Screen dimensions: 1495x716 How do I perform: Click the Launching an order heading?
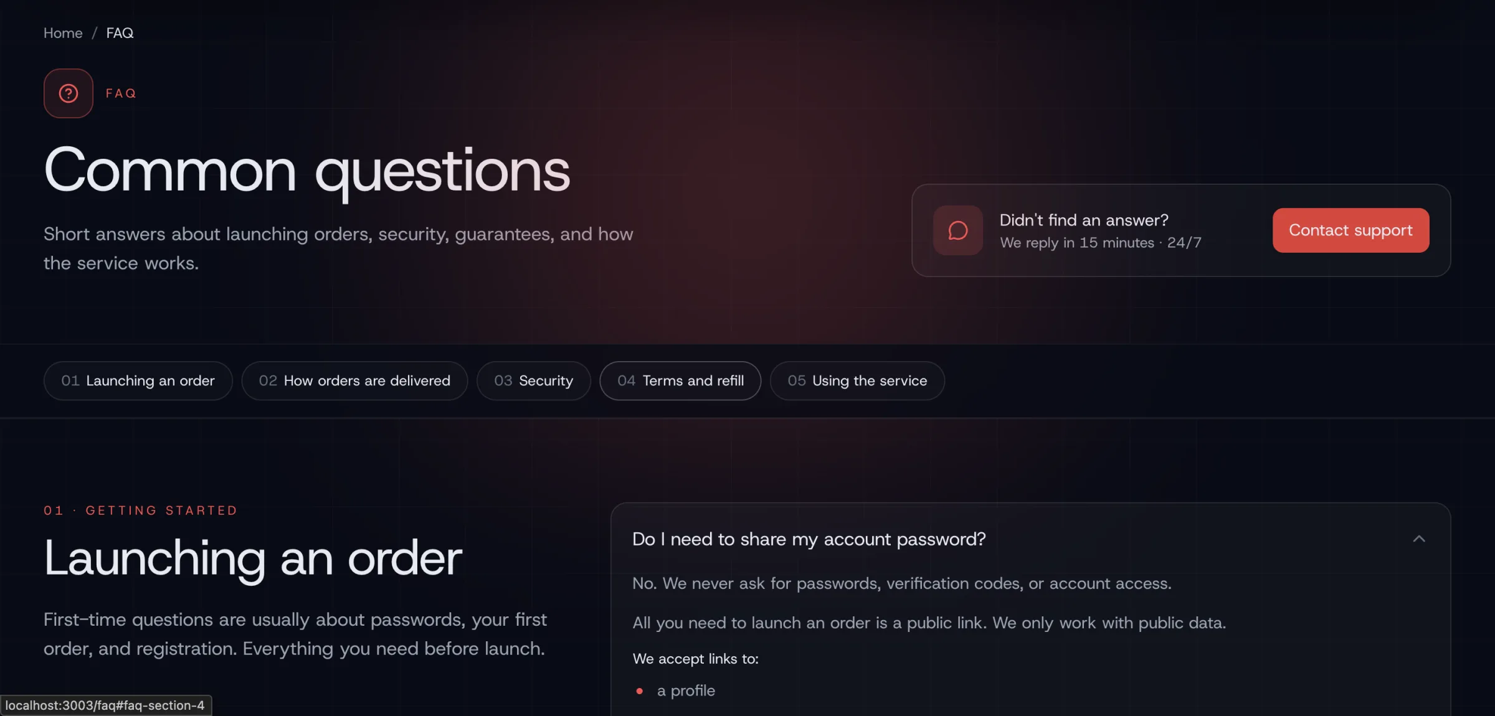click(x=253, y=558)
